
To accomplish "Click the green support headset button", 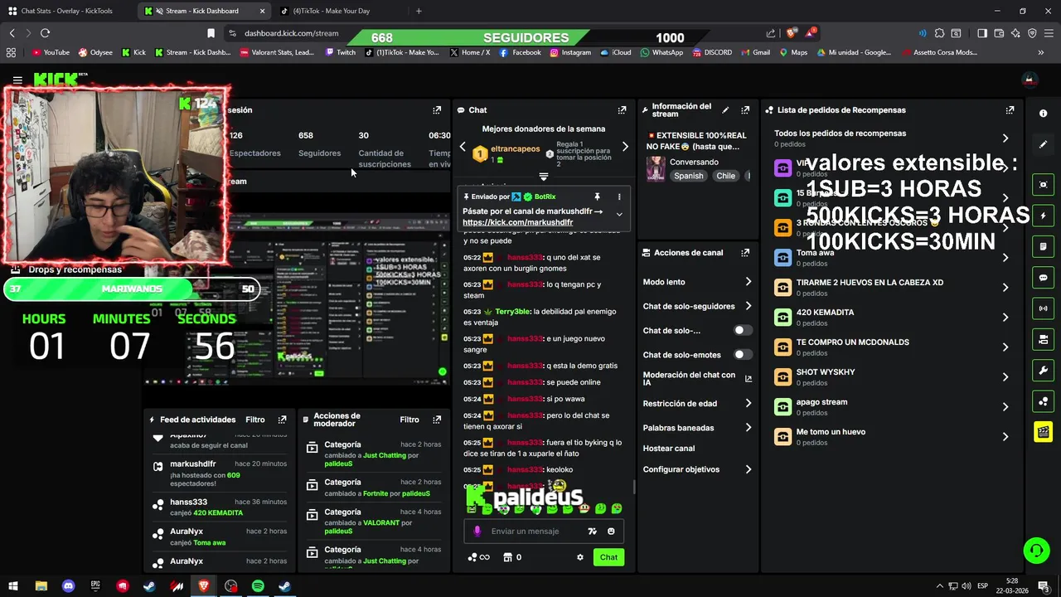I will [x=1035, y=551].
